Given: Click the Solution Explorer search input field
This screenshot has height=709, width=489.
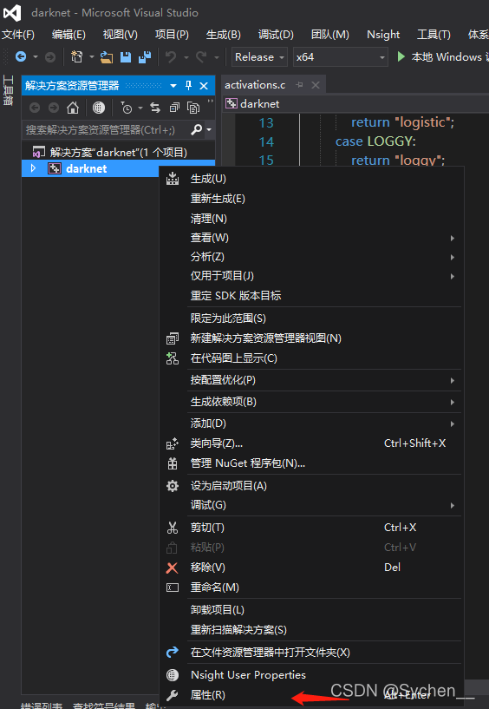Looking at the screenshot, I should [106, 130].
